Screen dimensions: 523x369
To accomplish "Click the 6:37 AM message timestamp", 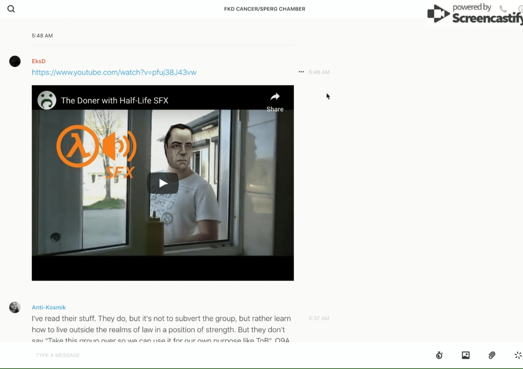I will (319, 318).
